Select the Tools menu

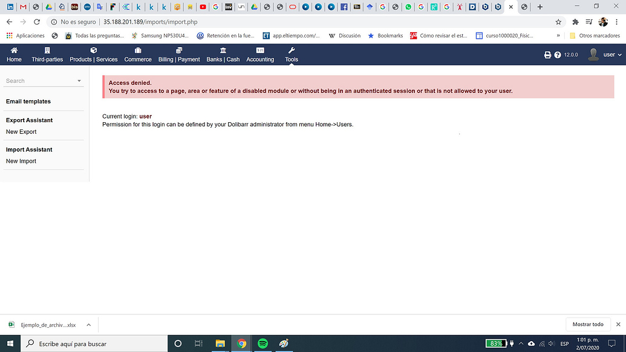(291, 56)
